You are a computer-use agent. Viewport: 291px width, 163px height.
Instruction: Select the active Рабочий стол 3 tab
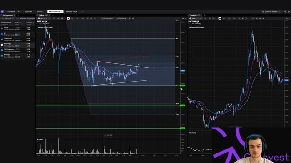coord(55,12)
